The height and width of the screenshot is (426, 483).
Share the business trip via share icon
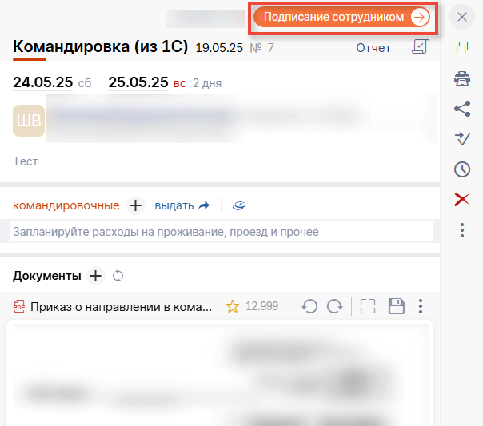coord(461,109)
